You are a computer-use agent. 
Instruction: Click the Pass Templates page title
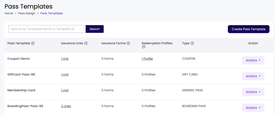[x=28, y=6]
